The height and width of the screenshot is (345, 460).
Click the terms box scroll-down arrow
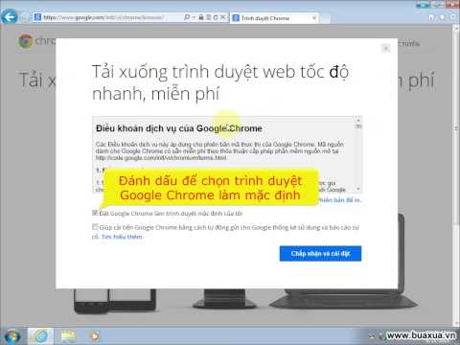coord(358,189)
